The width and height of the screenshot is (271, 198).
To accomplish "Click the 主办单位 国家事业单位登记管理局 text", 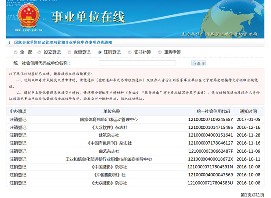I will [x=219, y=34].
